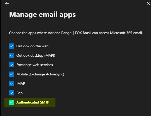Toggle the Outlook desktop (MAPI) checkbox
The image size is (151, 116).
click(12, 55)
